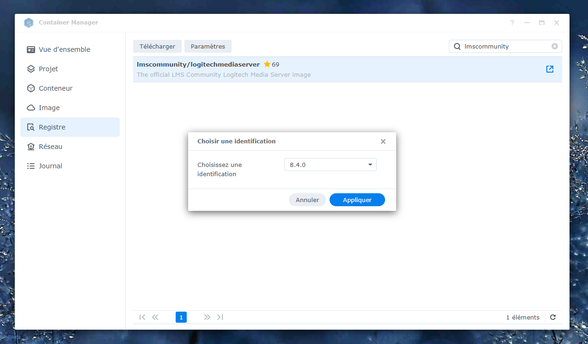Maximize the Container Manager window
Image resolution: width=588 pixels, height=344 pixels.
(542, 23)
